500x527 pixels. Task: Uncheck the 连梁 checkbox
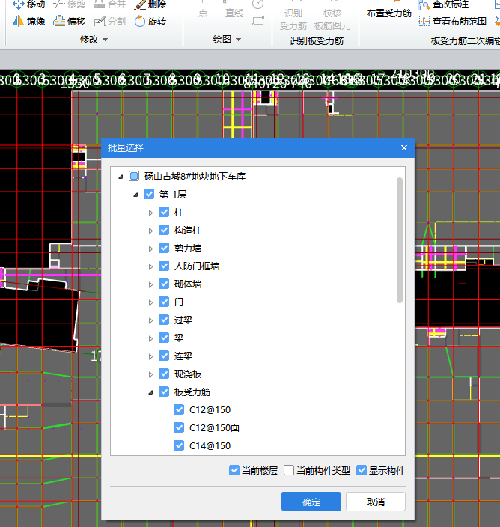coord(164,356)
